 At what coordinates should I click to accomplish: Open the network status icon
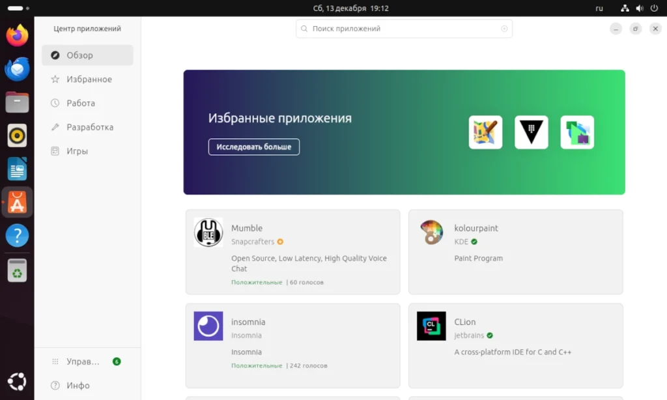625,8
